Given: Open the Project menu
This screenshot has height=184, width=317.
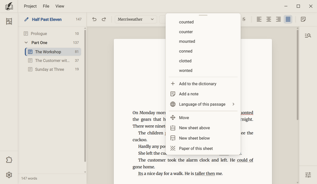Looking at the screenshot, I should coord(30,6).
